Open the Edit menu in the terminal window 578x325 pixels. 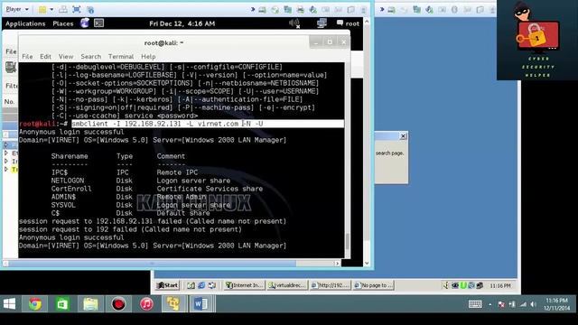(x=46, y=57)
